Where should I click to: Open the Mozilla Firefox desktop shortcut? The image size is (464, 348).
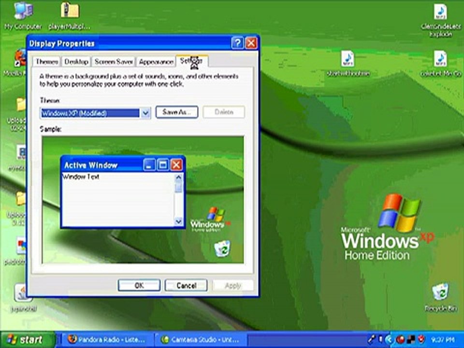[20, 58]
